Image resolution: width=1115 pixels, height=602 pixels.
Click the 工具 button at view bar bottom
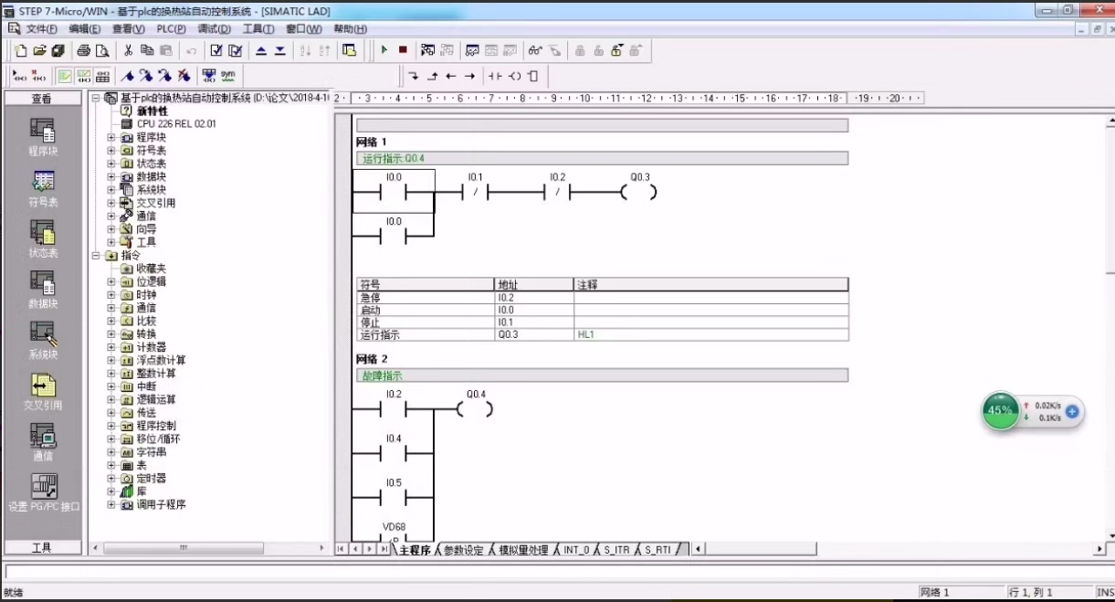[42, 548]
